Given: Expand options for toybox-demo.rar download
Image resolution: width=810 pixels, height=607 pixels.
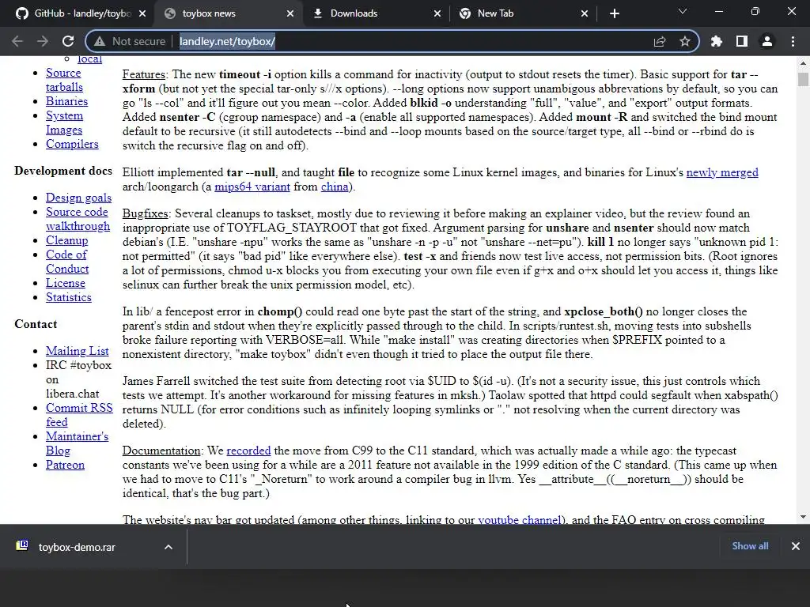Looking at the screenshot, I should tap(168, 547).
